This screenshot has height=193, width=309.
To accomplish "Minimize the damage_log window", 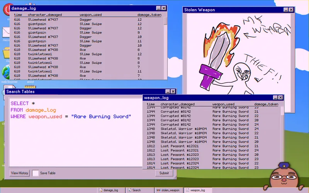I will click(x=158, y=8).
